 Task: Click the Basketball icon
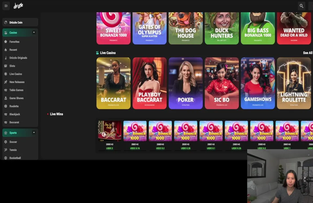[x=6, y=158]
